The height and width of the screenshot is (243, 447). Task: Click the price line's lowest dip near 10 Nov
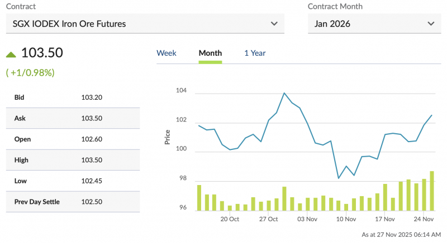(x=339, y=178)
